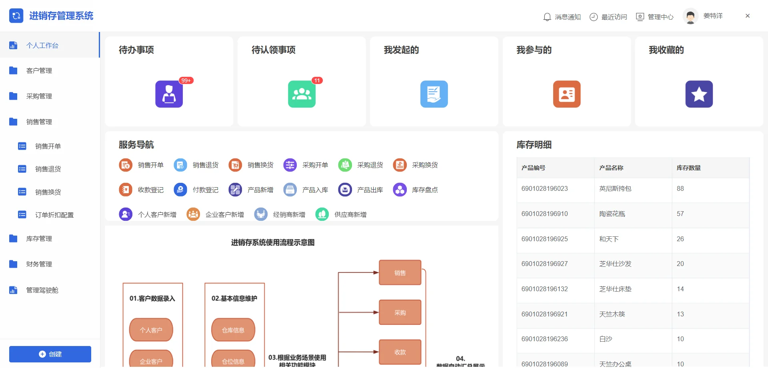Open 销售退货 submenu item in the sidebar
This screenshot has height=368, width=768.
pos(50,169)
